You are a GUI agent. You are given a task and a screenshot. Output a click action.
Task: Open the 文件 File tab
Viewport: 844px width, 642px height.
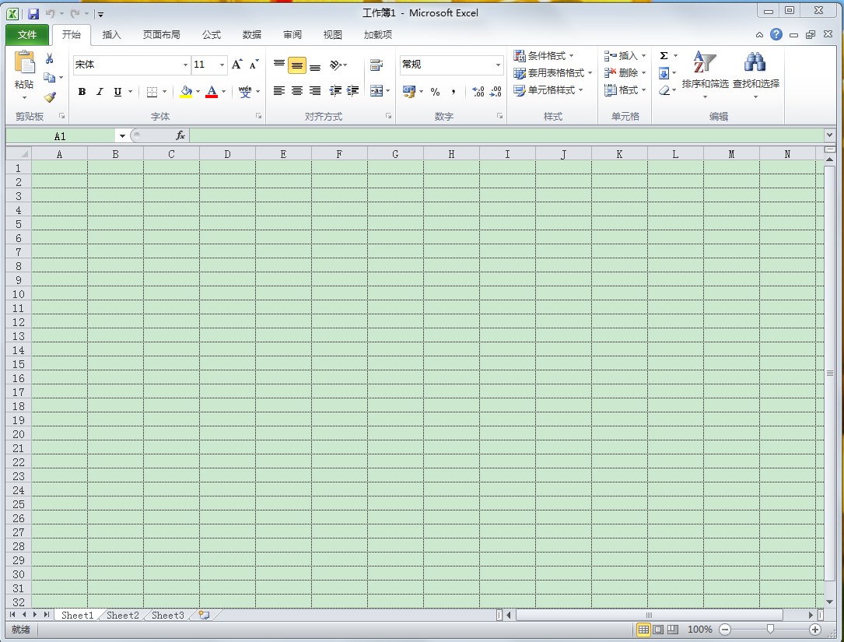click(x=27, y=35)
